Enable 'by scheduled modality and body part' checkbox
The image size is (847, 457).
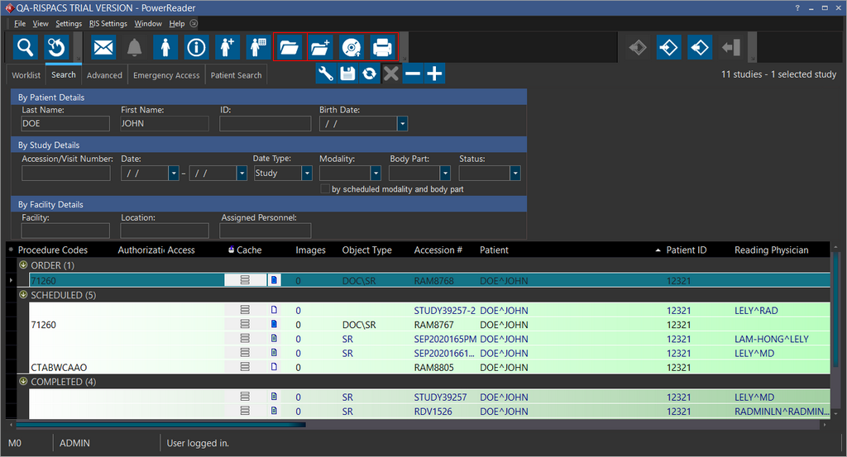coord(325,189)
